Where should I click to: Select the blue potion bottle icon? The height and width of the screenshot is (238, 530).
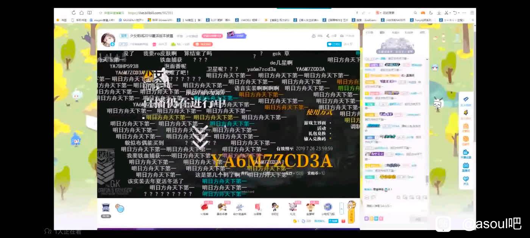coord(120,208)
